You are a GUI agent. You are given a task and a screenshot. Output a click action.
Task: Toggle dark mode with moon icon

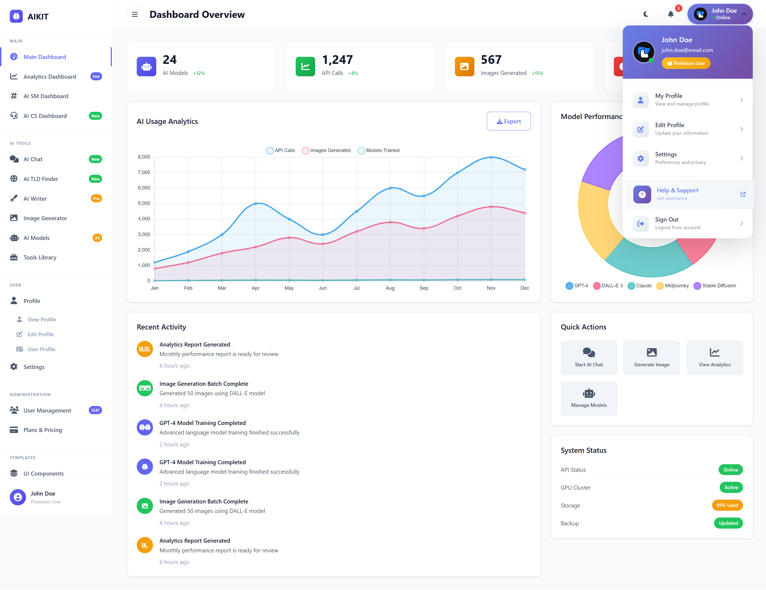pyautogui.click(x=646, y=14)
